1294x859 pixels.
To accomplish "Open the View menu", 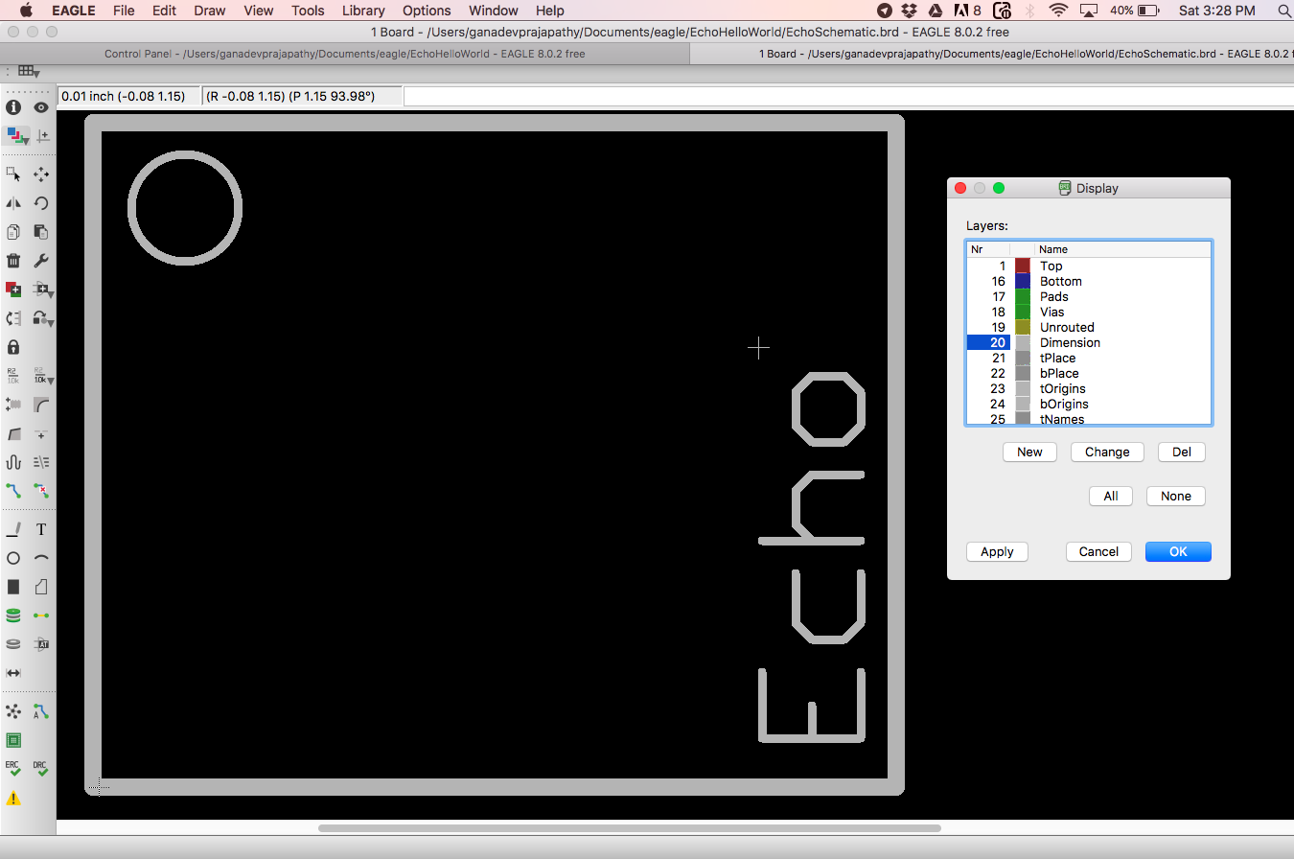I will (259, 11).
